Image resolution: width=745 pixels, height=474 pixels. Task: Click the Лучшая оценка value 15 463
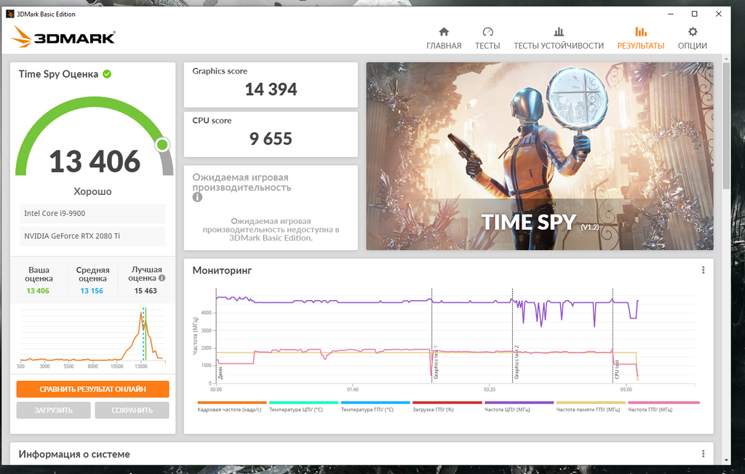146,291
